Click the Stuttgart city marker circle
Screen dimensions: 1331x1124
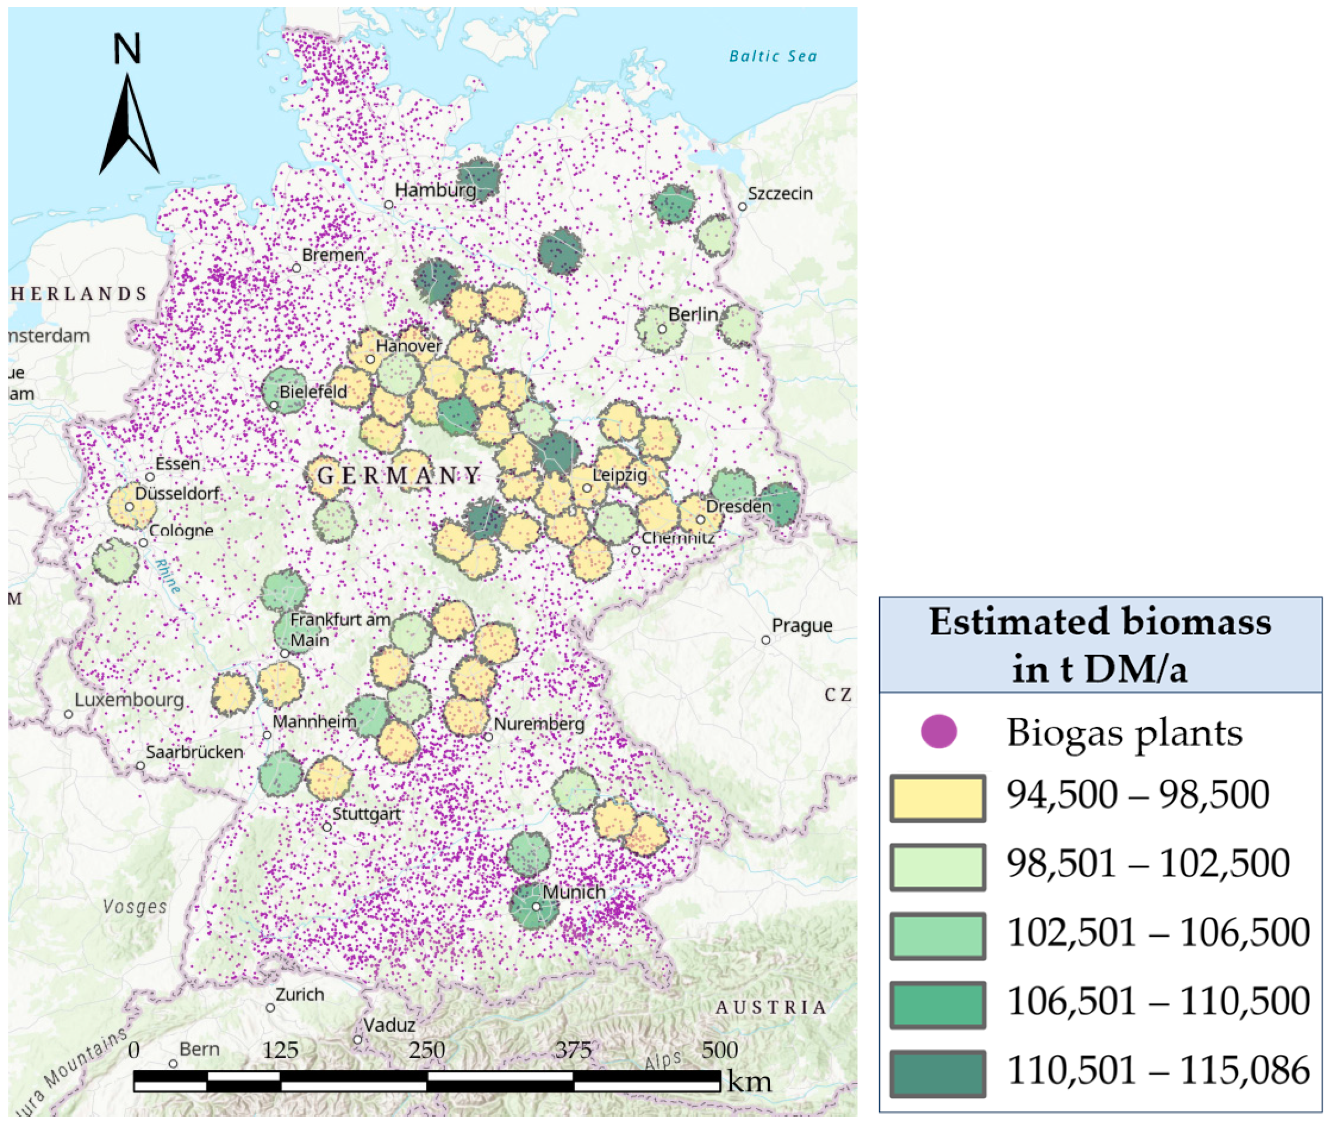327,827
